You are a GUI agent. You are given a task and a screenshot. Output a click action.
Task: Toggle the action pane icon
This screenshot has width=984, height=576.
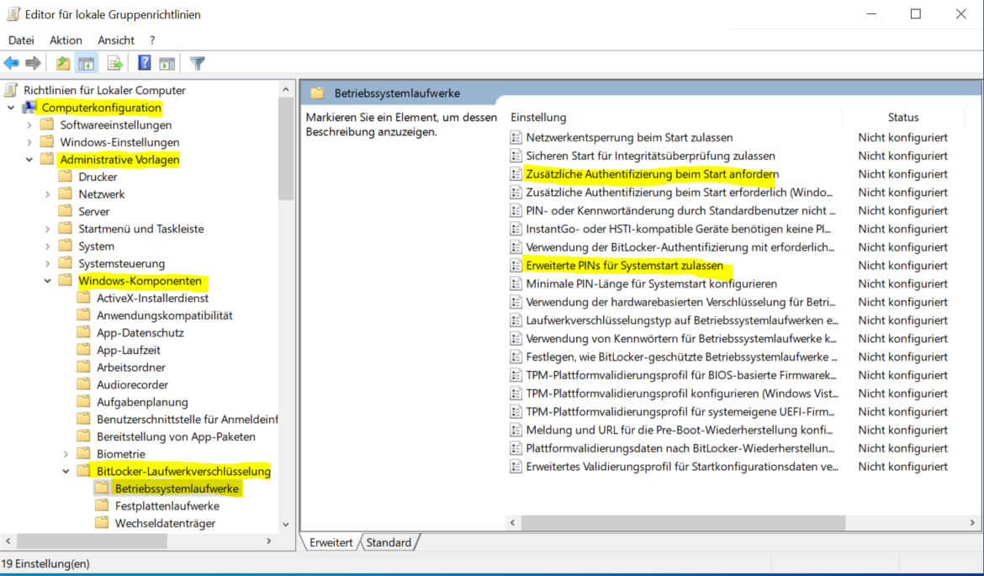[168, 62]
